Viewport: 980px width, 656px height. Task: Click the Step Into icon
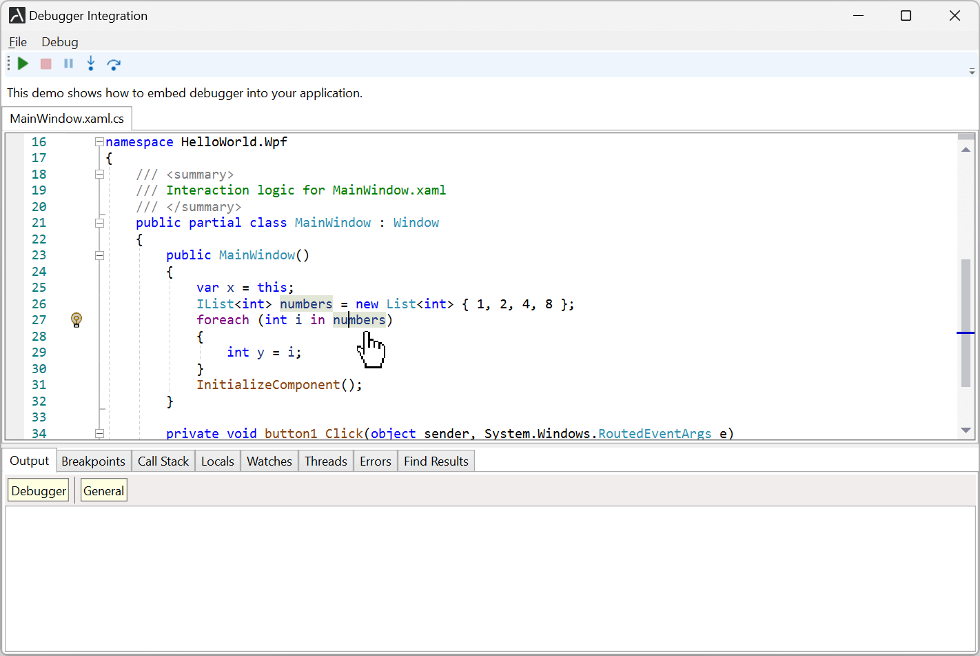point(90,63)
